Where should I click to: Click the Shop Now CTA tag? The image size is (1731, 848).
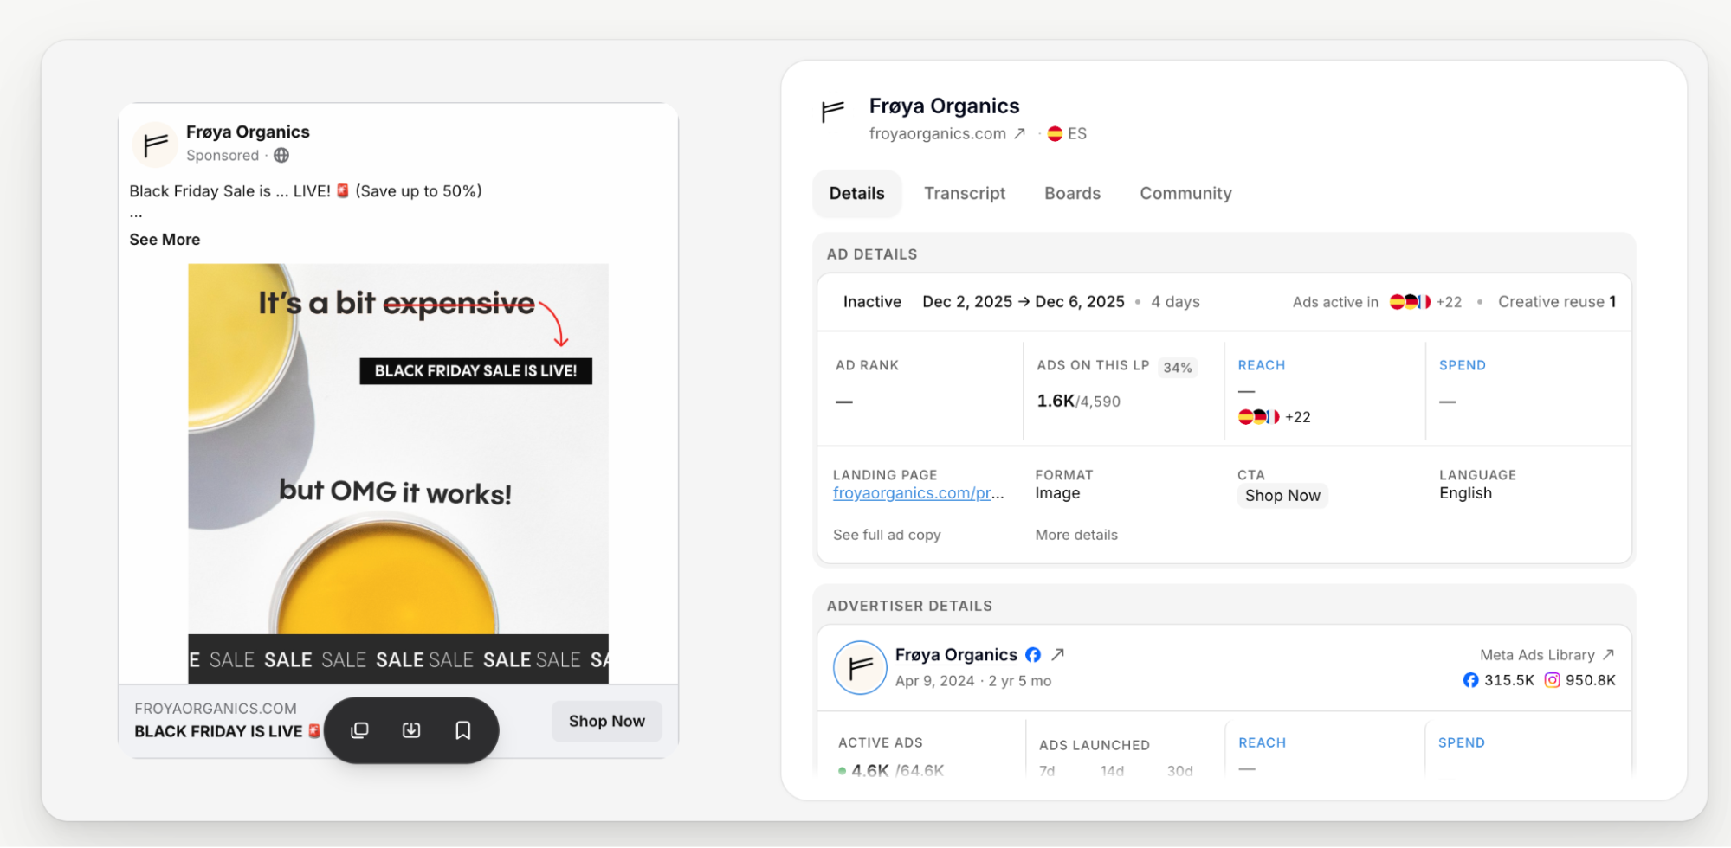(x=1282, y=496)
